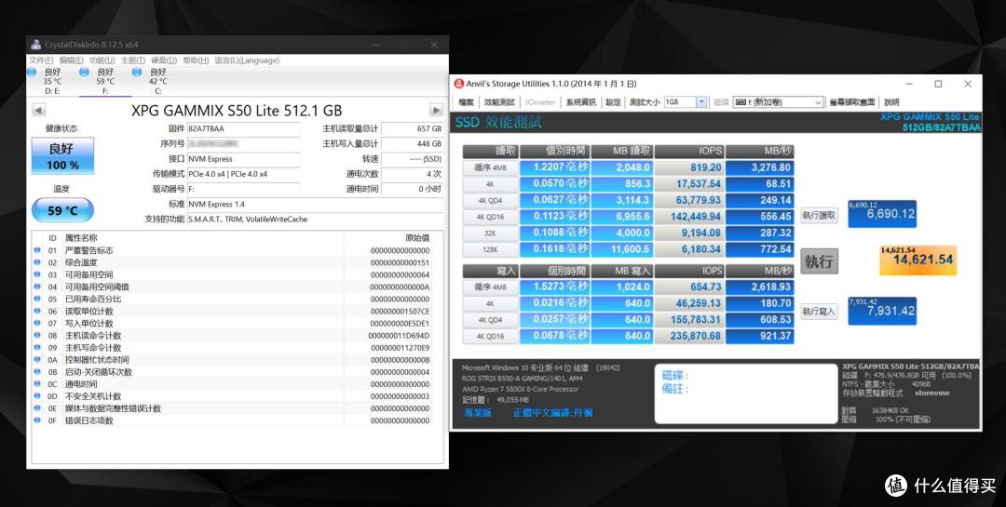The height and width of the screenshot is (507, 1006).
Task: Click the read test 4K QD4 row button
Action: click(491, 200)
